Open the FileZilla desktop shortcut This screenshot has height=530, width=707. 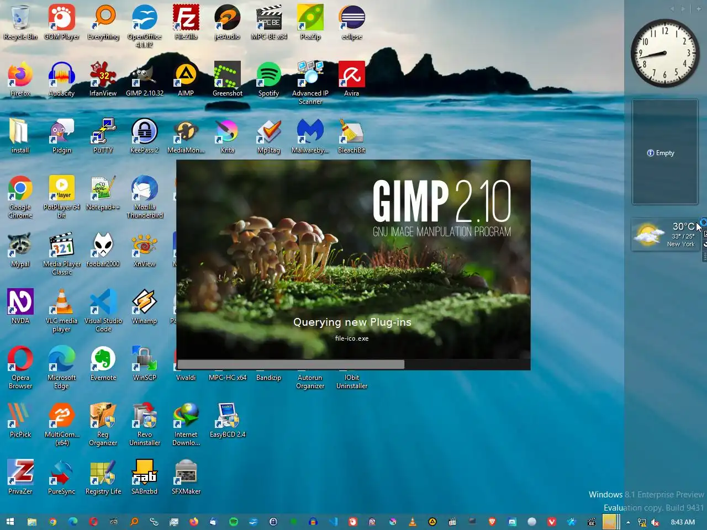pos(186,23)
